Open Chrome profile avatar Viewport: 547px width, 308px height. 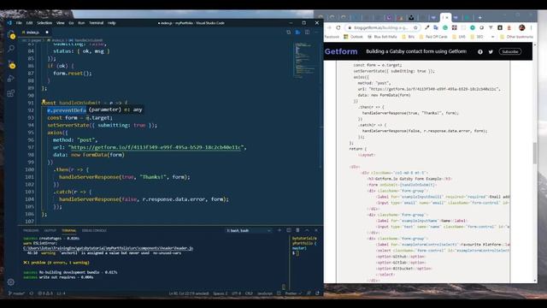522,27
